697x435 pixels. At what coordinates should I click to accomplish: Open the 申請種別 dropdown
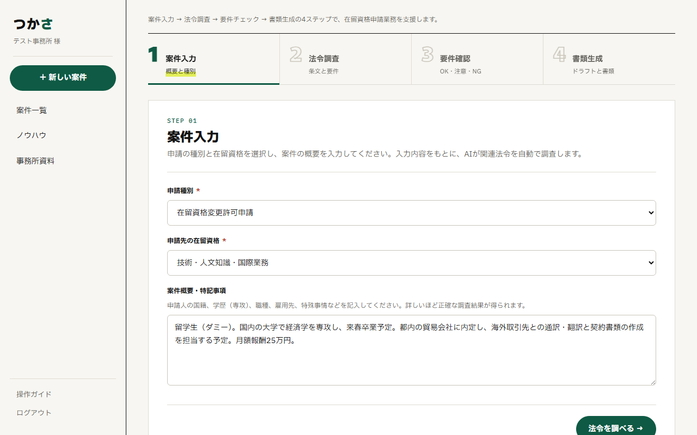(412, 213)
